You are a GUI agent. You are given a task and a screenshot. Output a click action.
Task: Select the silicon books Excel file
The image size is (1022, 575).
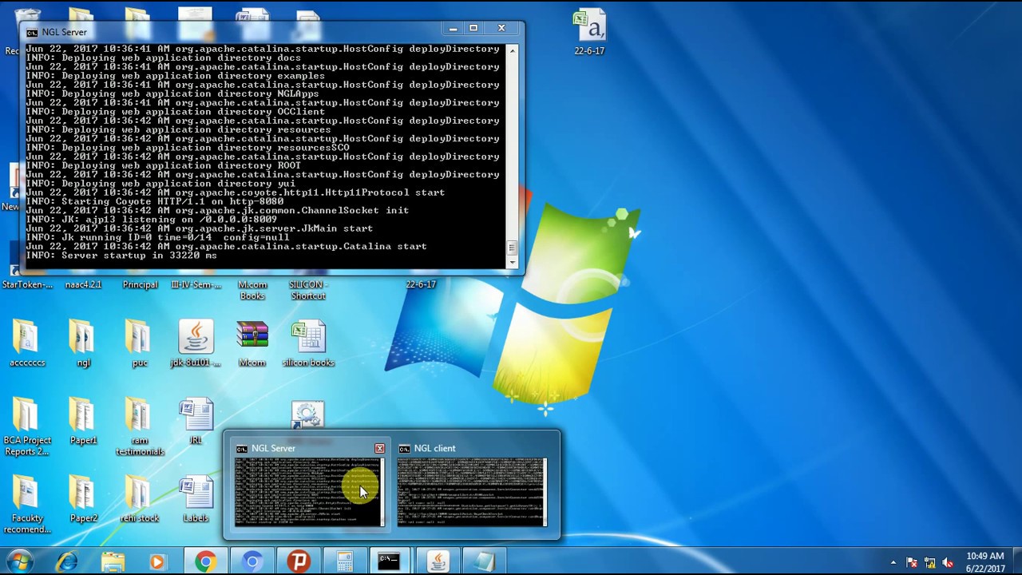coord(308,344)
